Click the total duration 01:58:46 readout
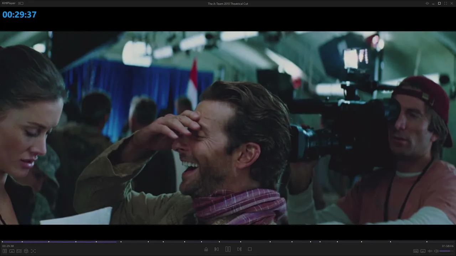Image resolution: width=456 pixels, height=256 pixels. tap(448, 246)
